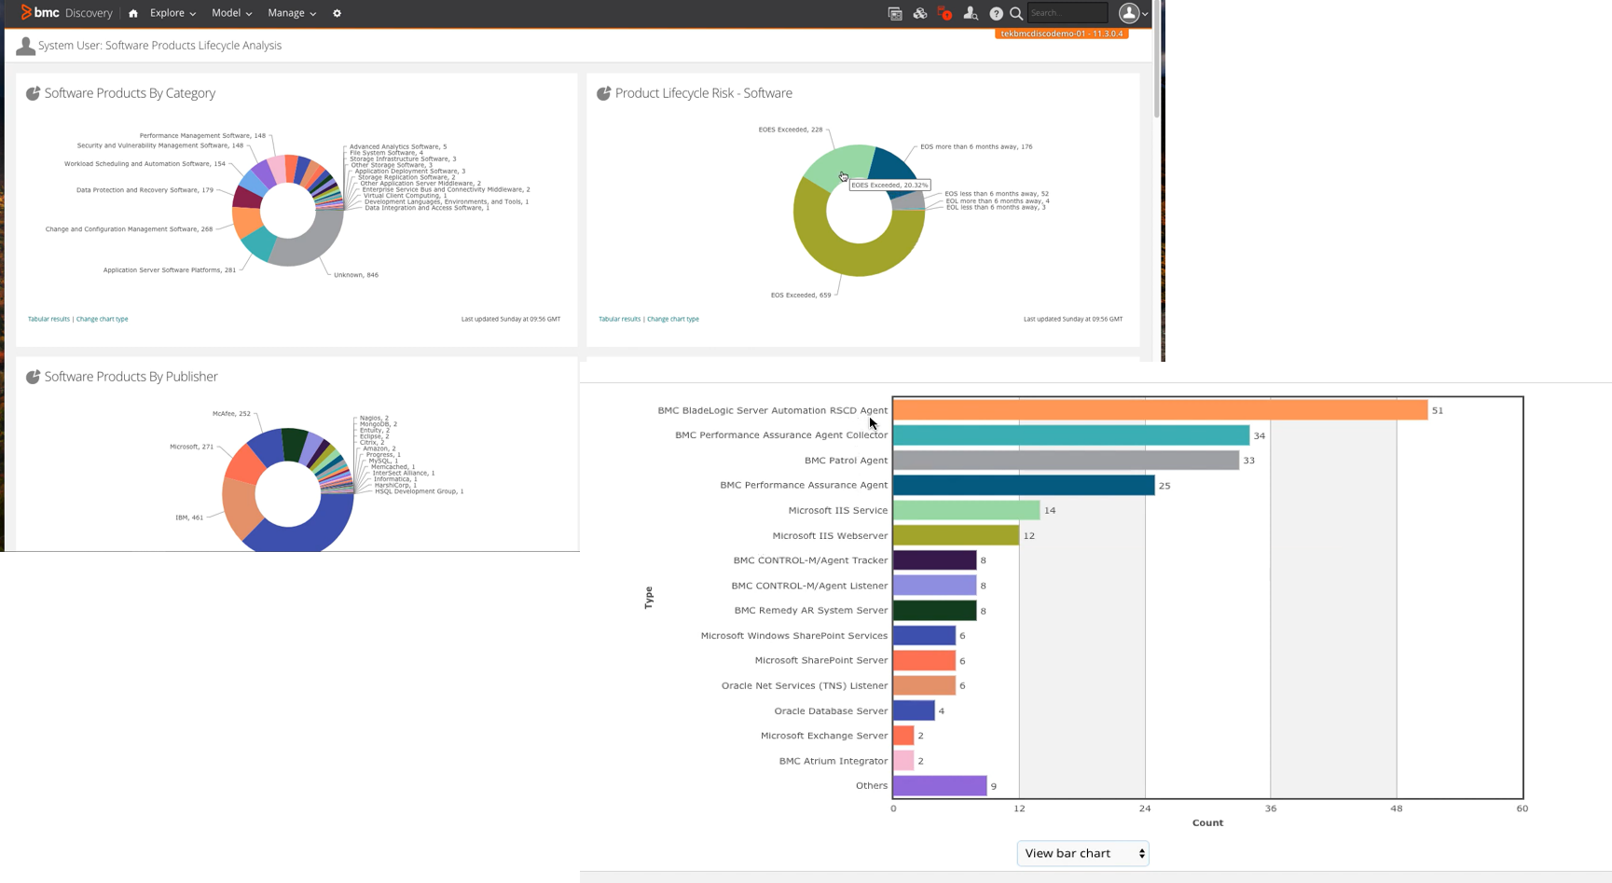Click the gray BMC Patrol Agent bar
1612x883 pixels.
1066,461
